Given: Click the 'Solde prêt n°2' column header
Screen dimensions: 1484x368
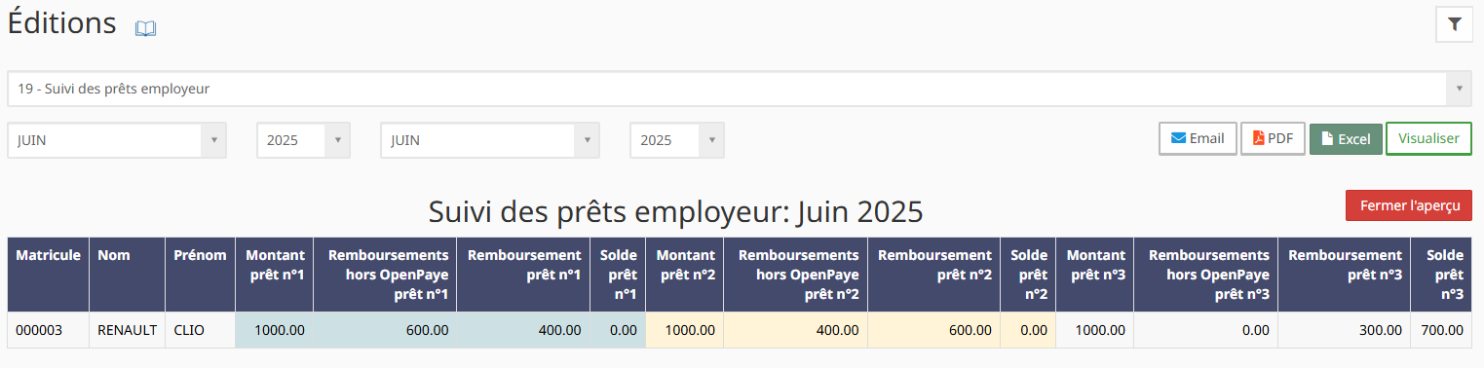Looking at the screenshot, I should tap(1028, 274).
